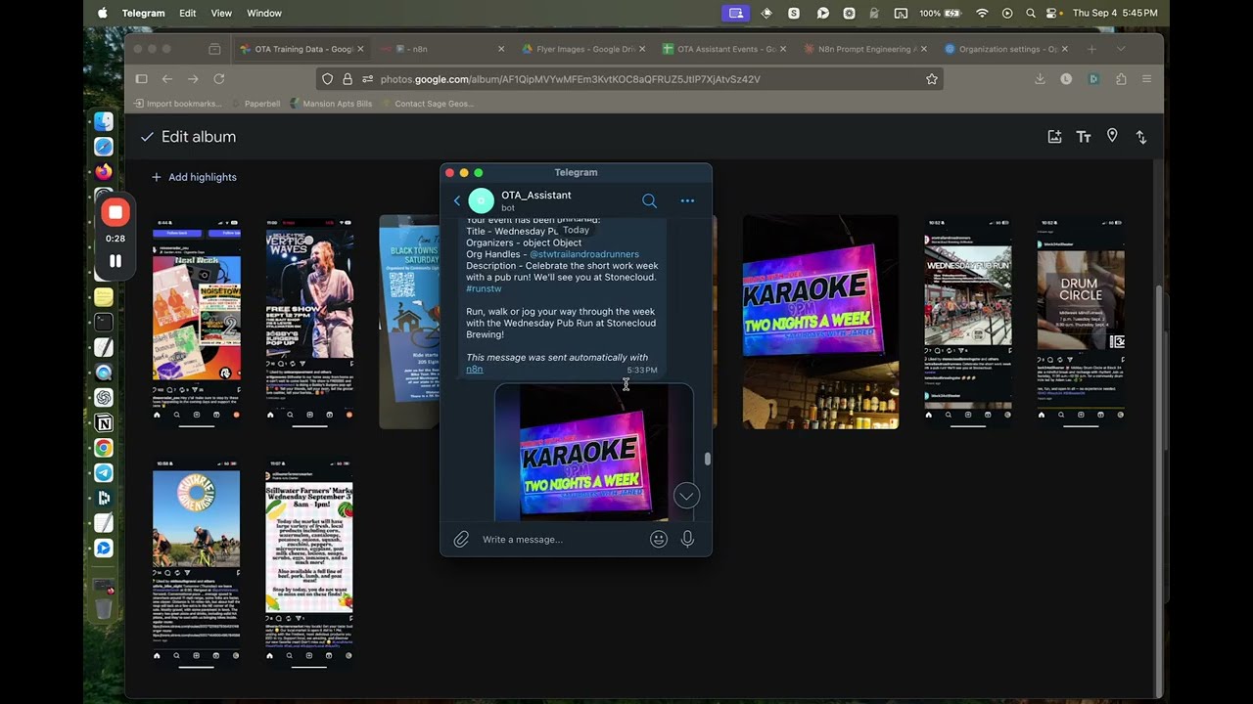The image size is (1253, 704).
Task: Open the Telegram menu in menu bar
Action: (x=143, y=13)
